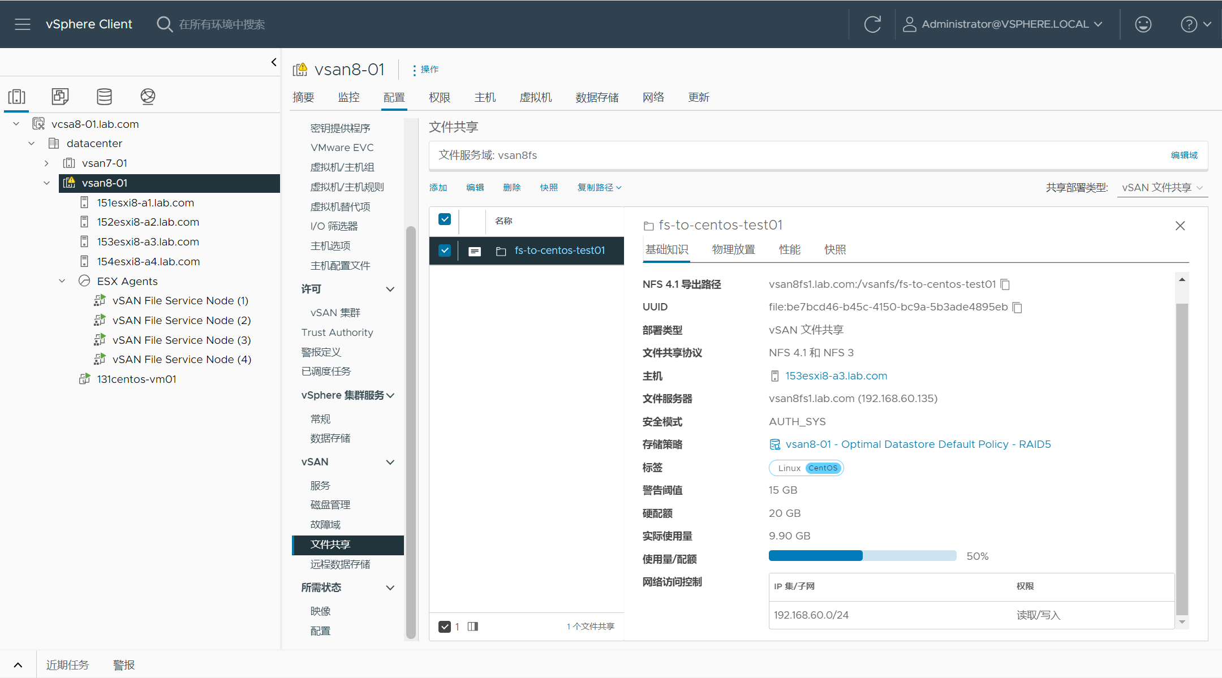Image resolution: width=1222 pixels, height=678 pixels.
Task: Open the 警报 tab at the bottom
Action: click(124, 665)
